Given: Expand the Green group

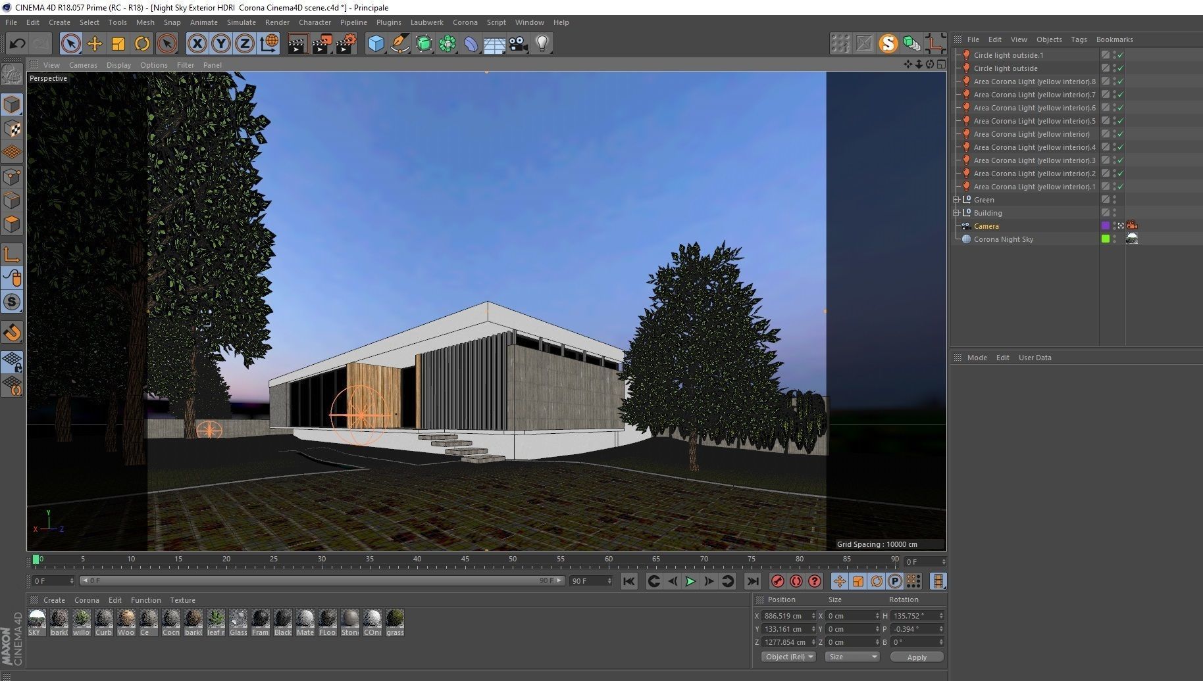Looking at the screenshot, I should [956, 200].
